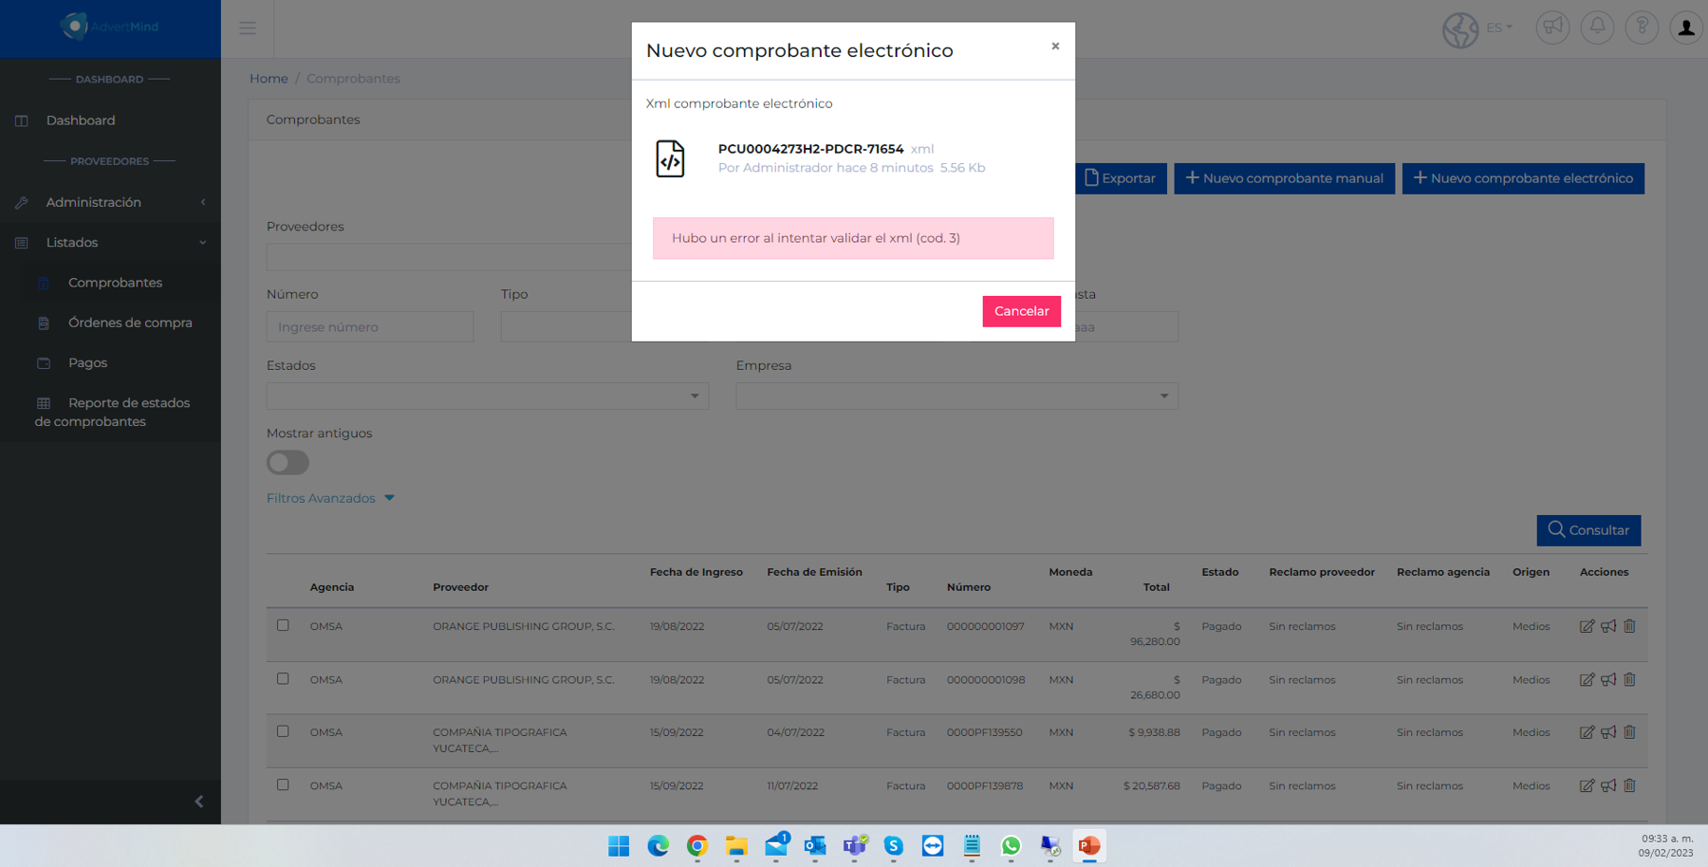Click the hamburger menu icon in header

tap(247, 28)
